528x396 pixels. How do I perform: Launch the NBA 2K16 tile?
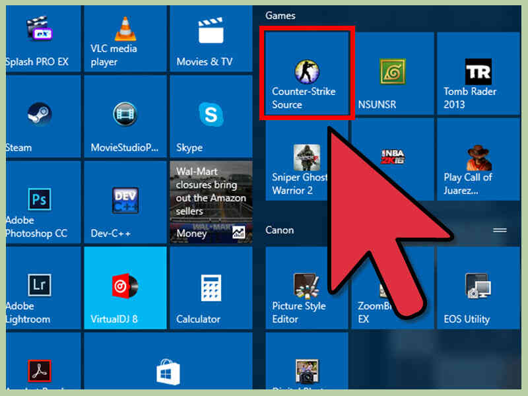(393, 159)
